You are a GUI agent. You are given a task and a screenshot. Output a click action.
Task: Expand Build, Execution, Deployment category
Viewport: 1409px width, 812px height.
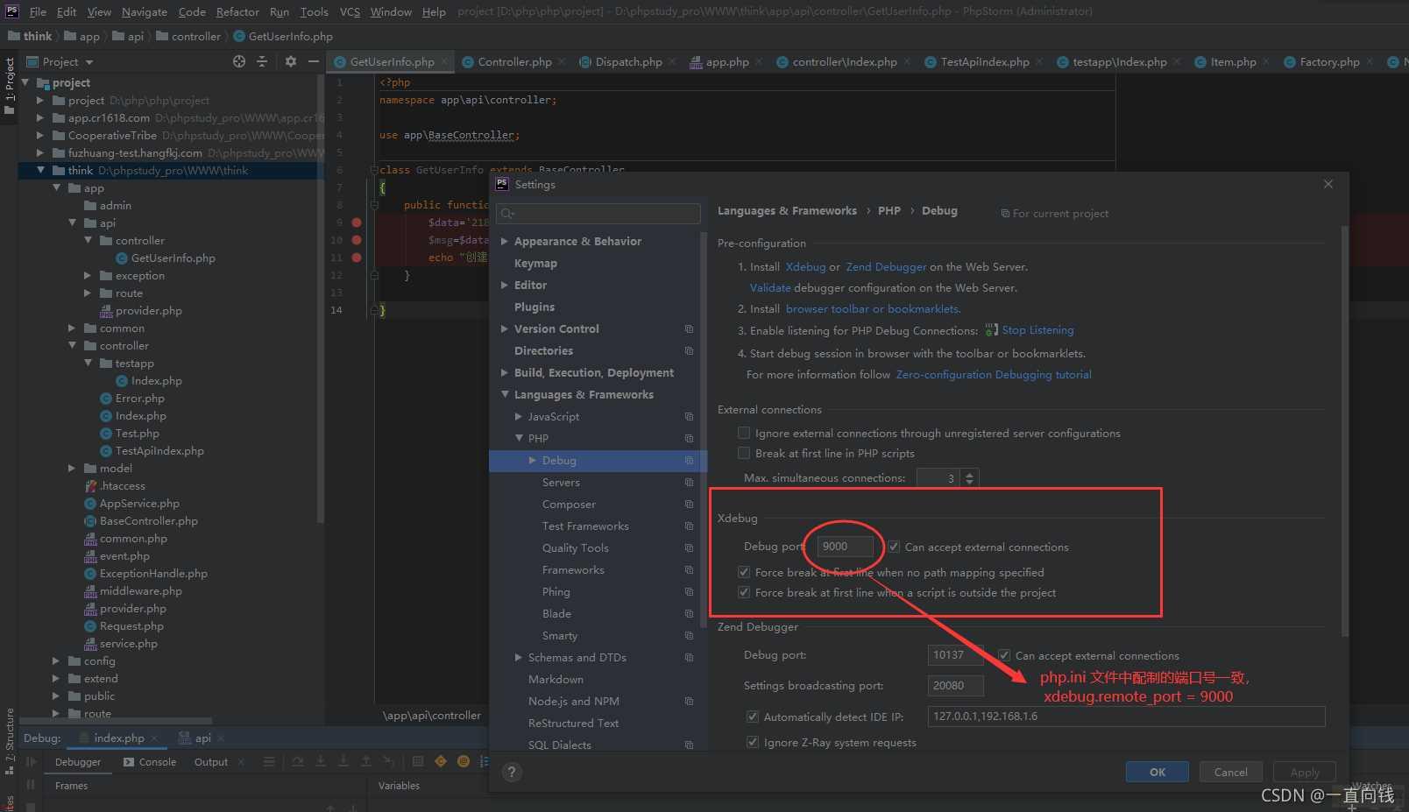(505, 372)
